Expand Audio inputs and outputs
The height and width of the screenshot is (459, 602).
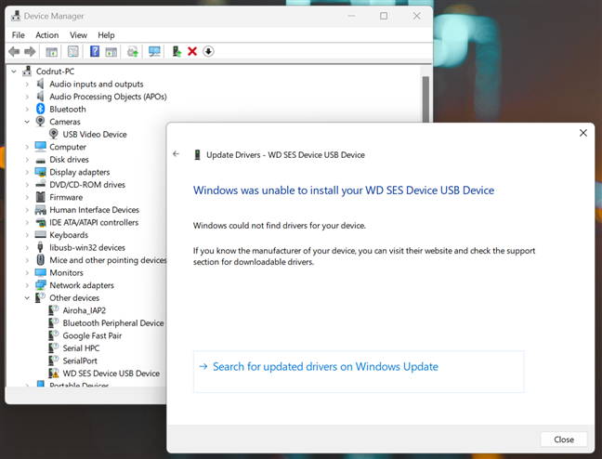[x=27, y=85]
